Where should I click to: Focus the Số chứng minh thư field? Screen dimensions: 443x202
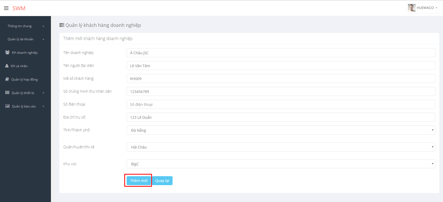coord(281,91)
